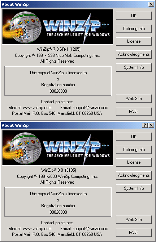Click the WinZip 8.0 logo banner

(58, 148)
